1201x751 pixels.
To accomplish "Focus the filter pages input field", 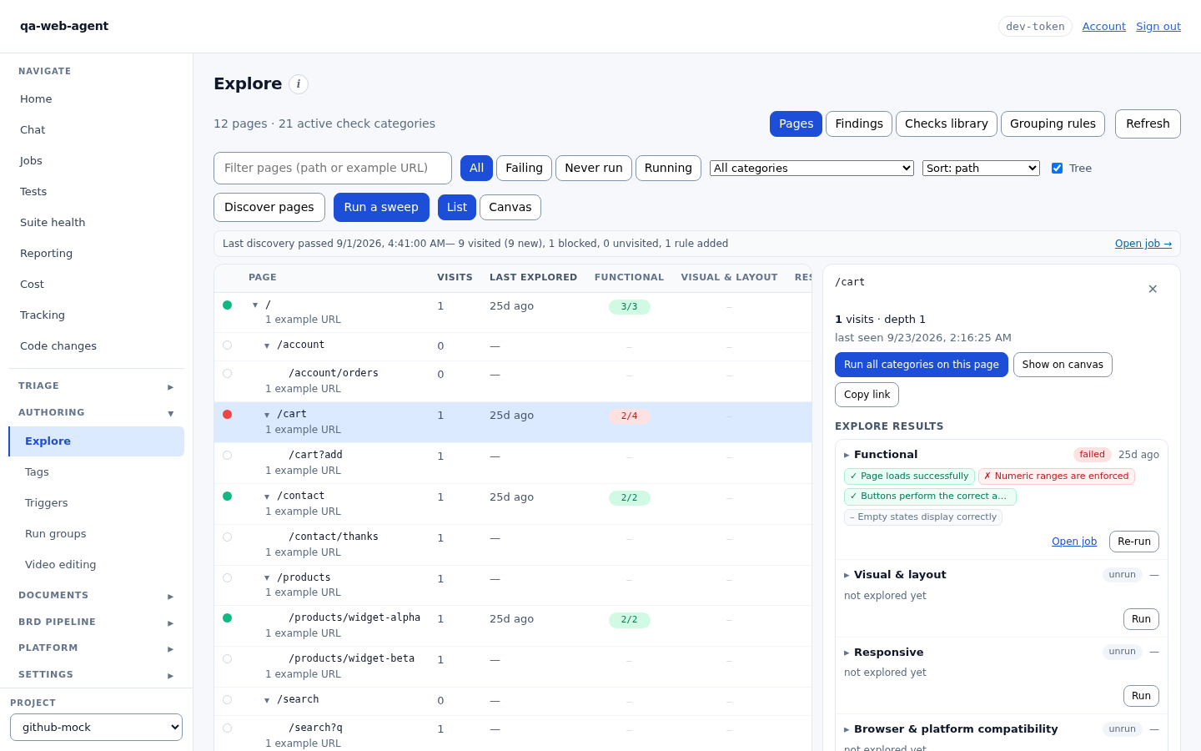I will 332,168.
